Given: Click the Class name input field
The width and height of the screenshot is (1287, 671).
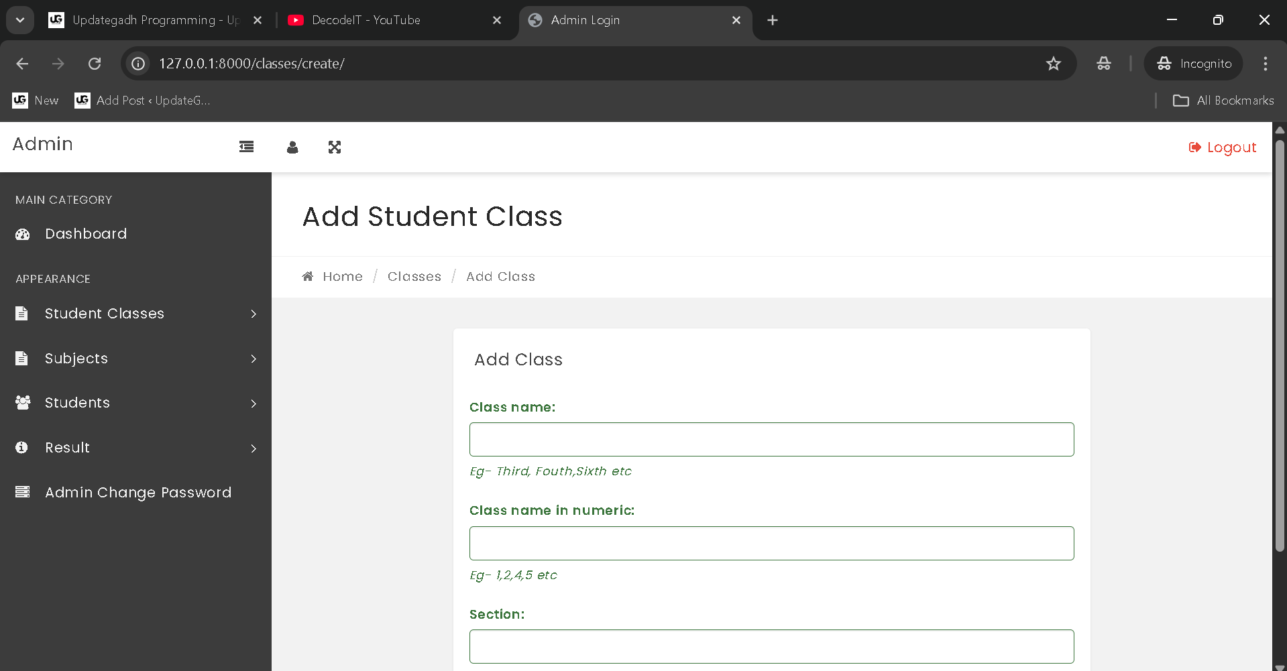Looking at the screenshot, I should pos(771,440).
